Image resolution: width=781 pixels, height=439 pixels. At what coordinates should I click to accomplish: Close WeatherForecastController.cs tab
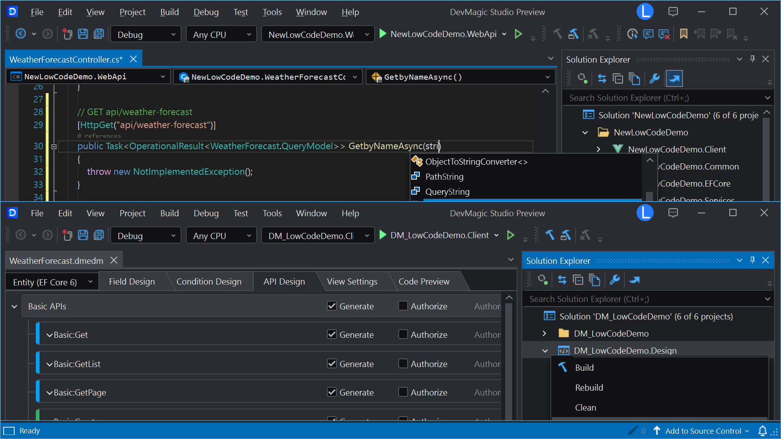tap(133, 59)
